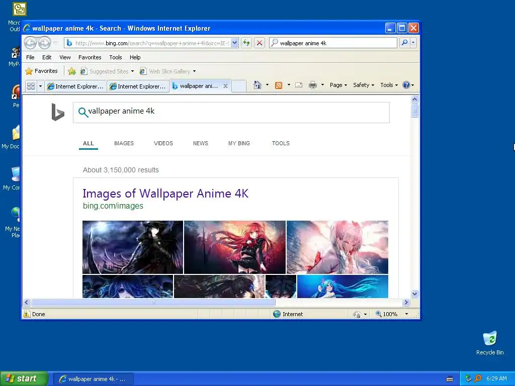Open the TOOLS link on Bing
This screenshot has height=386, width=515.
click(x=281, y=143)
